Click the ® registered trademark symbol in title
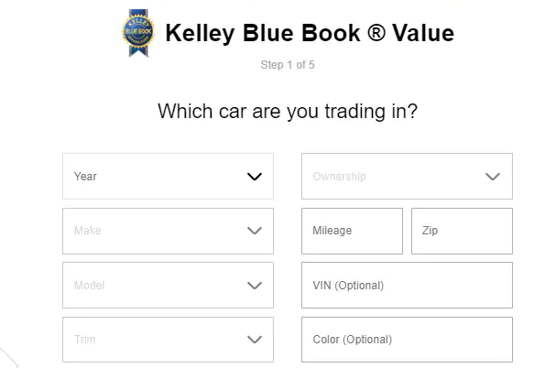The height and width of the screenshot is (368, 534). (x=376, y=33)
